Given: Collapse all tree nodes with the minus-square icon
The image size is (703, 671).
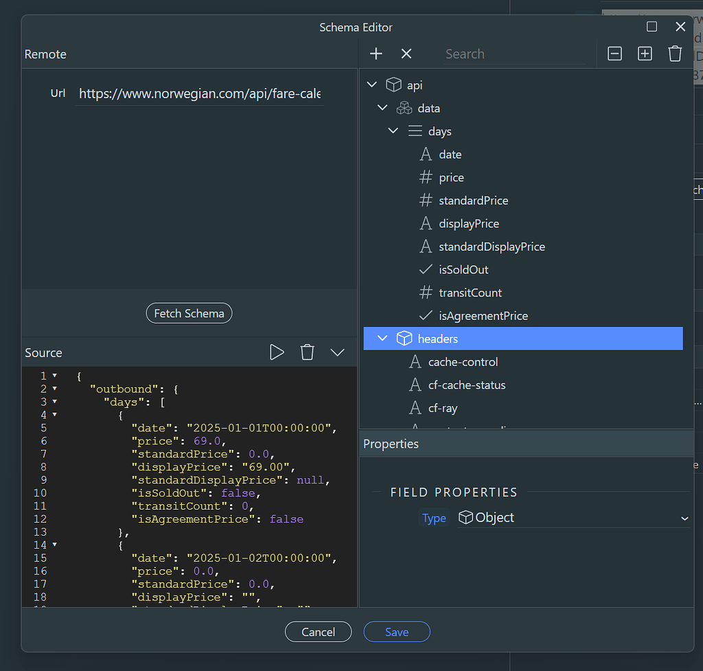Looking at the screenshot, I should pos(614,53).
